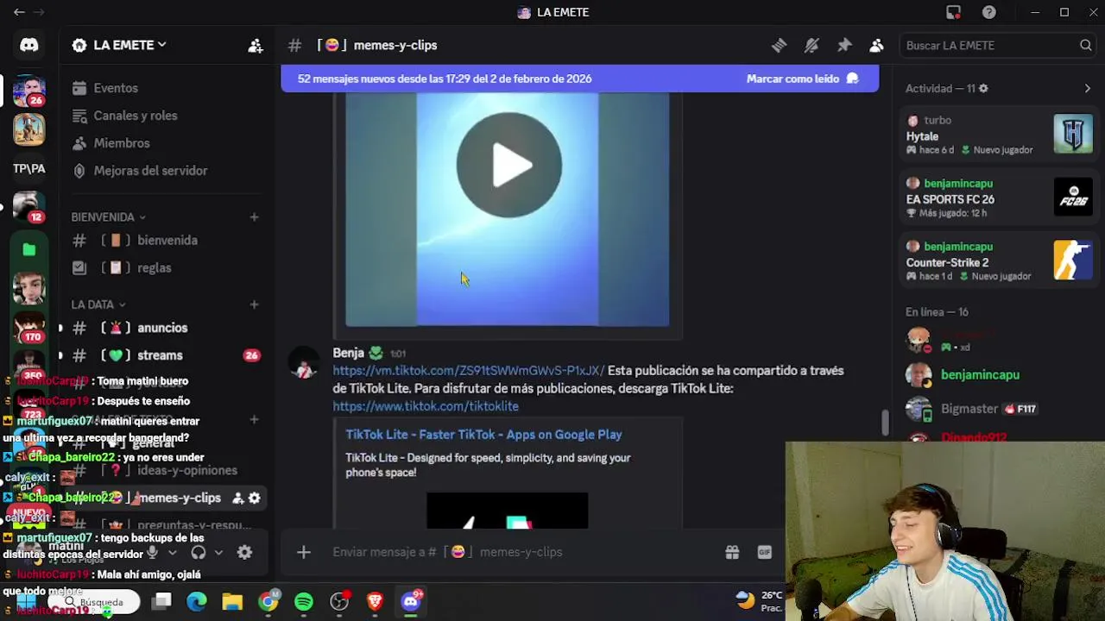This screenshot has width=1105, height=621.
Task: Open the tiktok.com/tiktoklite link
Action: tap(426, 406)
